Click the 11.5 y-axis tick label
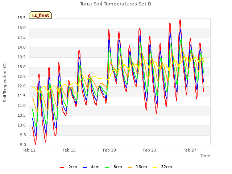 point(22,96)
